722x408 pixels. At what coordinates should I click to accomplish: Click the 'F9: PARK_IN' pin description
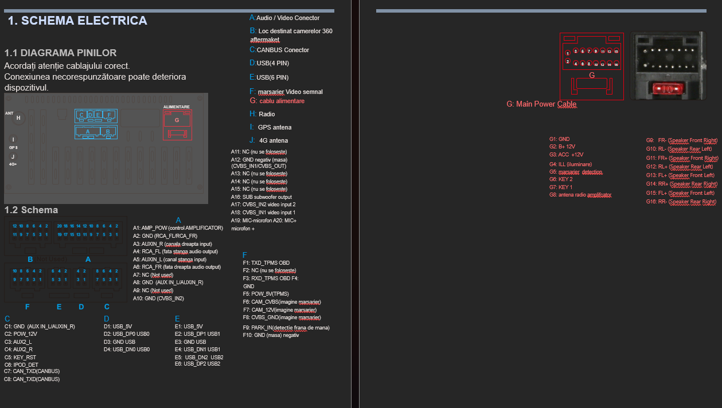286,328
